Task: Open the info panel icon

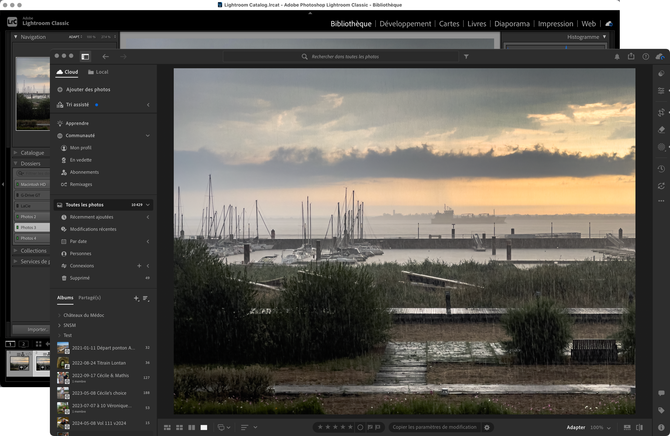Action: pos(661,427)
